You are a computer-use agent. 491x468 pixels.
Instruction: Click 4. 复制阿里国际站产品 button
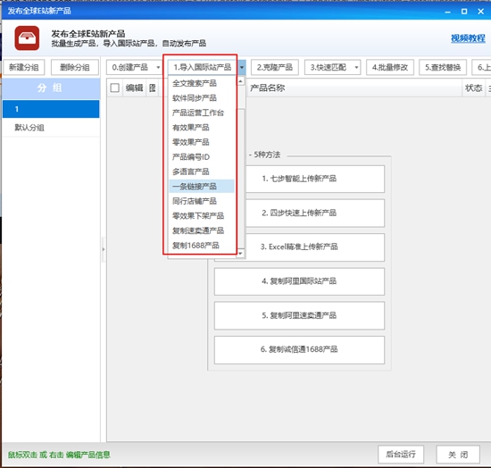(299, 281)
